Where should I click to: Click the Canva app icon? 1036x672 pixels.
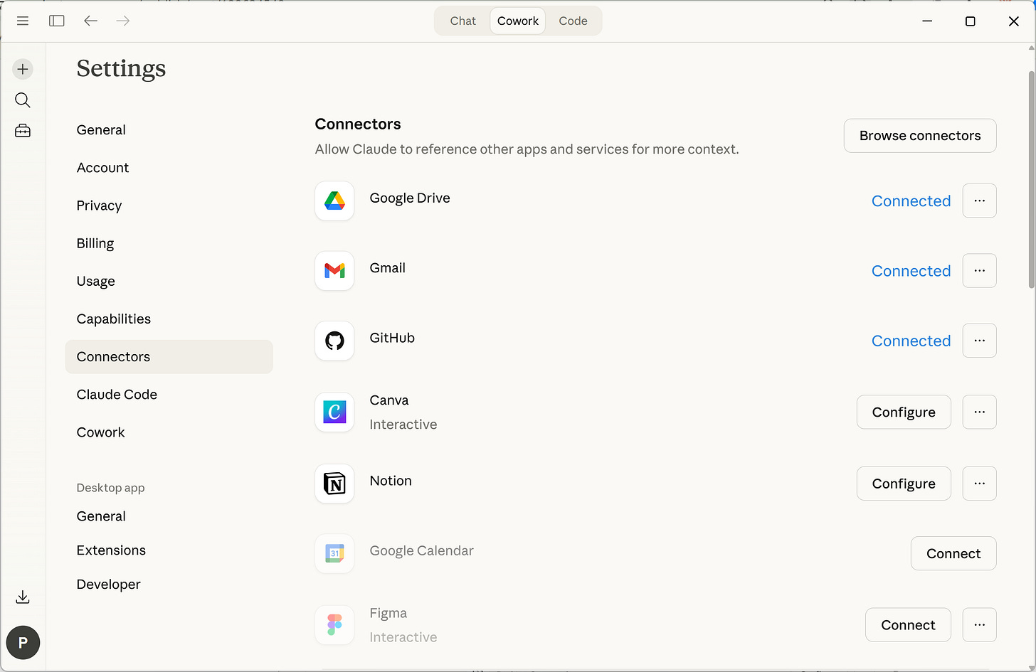334,412
